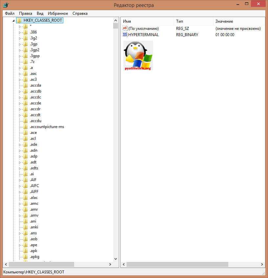
Task: Expand the .3gpp registry key
Action: click(20, 56)
